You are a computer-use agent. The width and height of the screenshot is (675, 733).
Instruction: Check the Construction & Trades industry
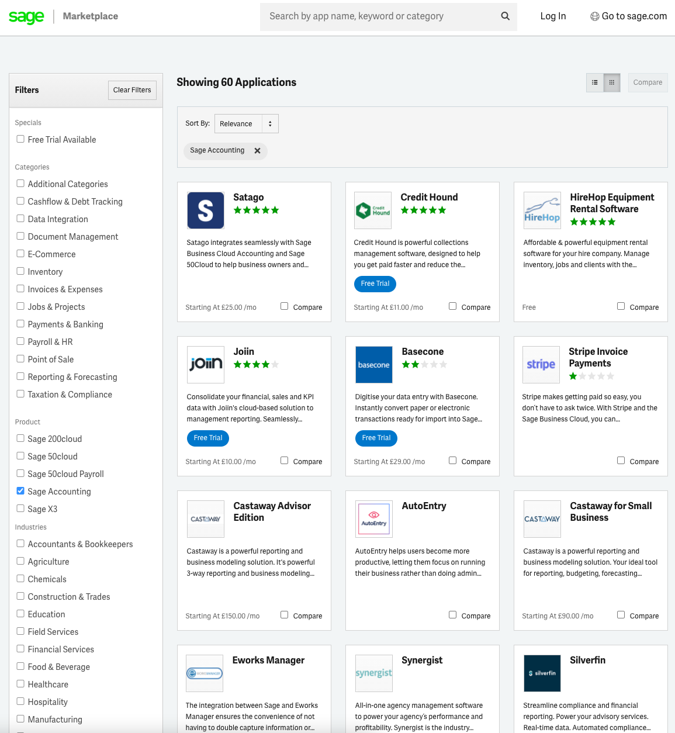point(20,596)
